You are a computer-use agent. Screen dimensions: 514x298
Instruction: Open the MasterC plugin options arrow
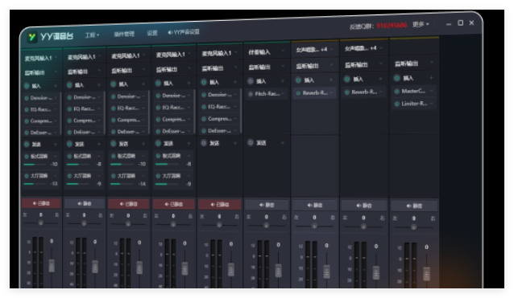(431, 91)
